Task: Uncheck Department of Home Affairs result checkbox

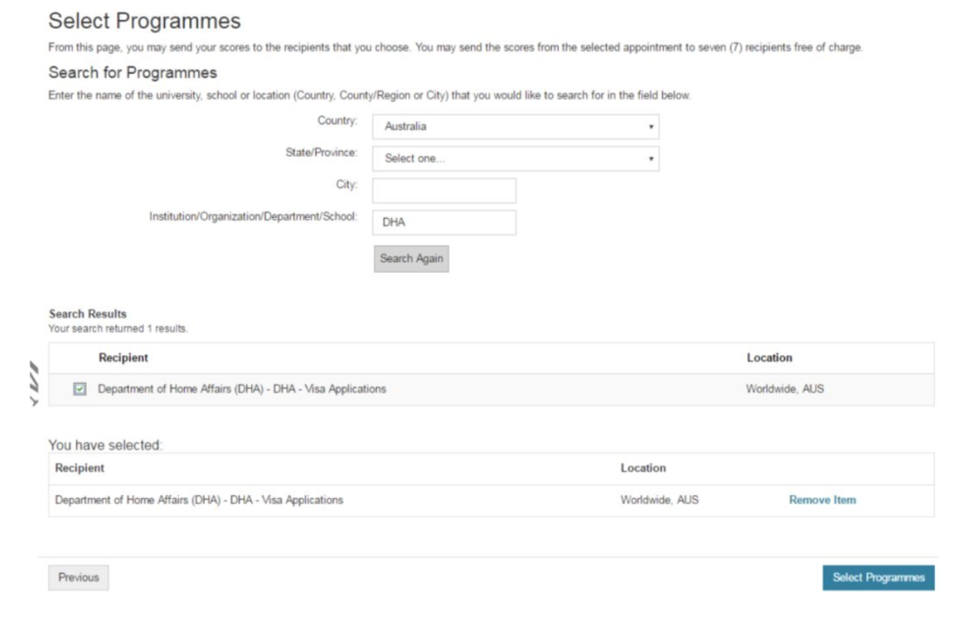Action: 80,388
